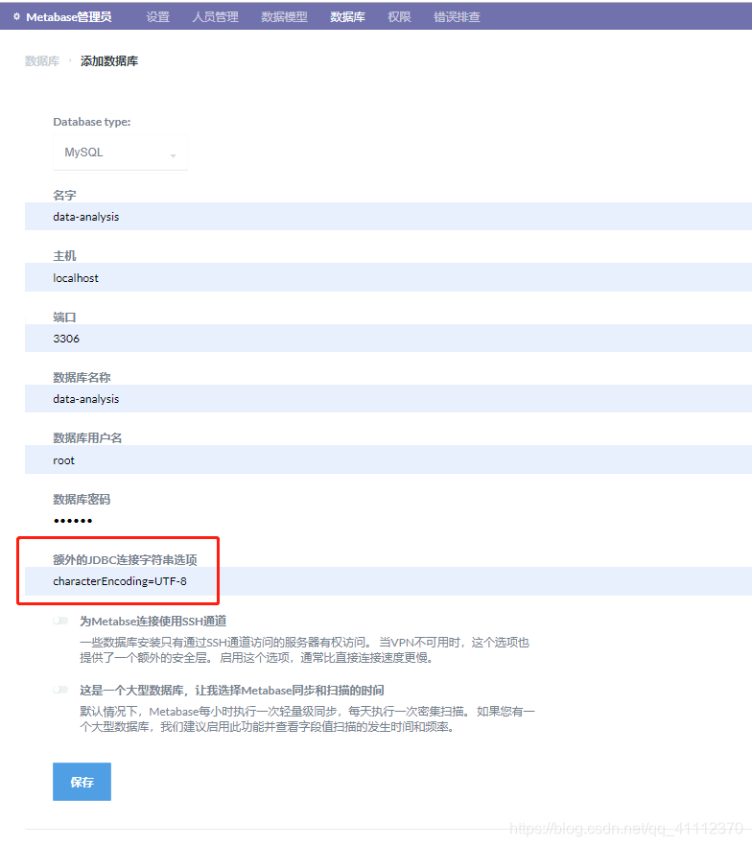Switch to 人员管理 tab
The image size is (752, 846).
(215, 17)
